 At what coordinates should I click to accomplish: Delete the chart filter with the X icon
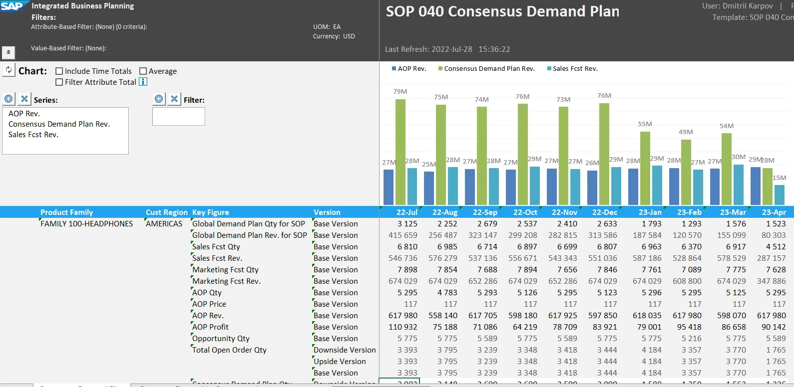(x=174, y=99)
